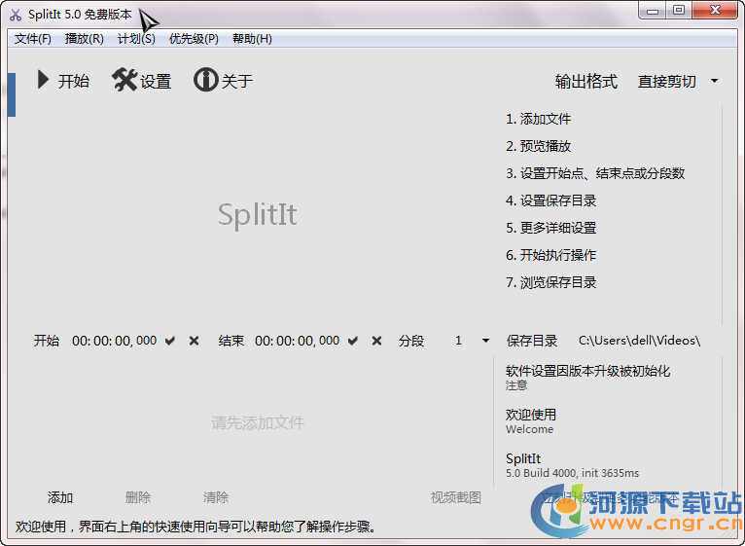The height and width of the screenshot is (546, 745).
Task: Click the status bar message starting with 欢迎使用
Action: [x=195, y=527]
